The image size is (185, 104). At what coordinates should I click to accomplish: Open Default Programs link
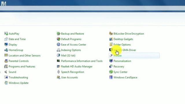point(71,39)
